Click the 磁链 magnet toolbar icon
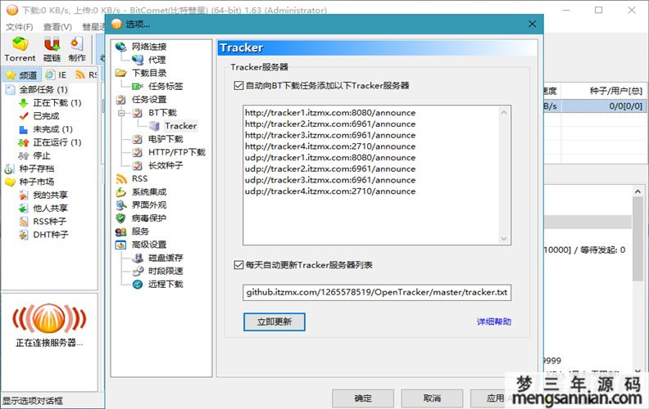The height and width of the screenshot is (409, 649). pyautogui.click(x=52, y=44)
